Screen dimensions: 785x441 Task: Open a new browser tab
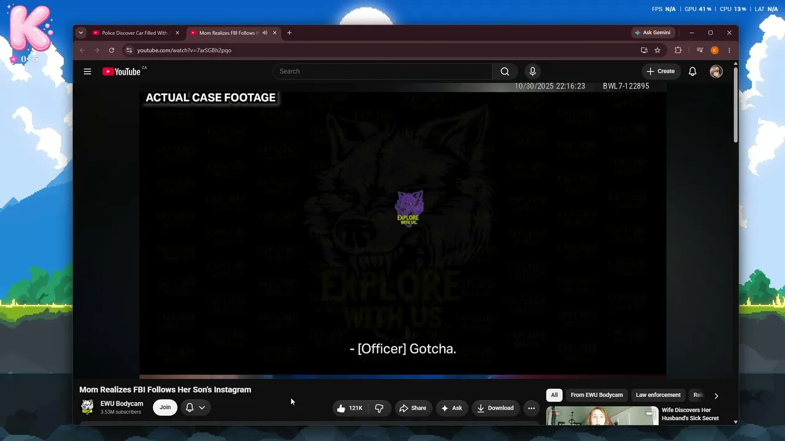click(289, 33)
